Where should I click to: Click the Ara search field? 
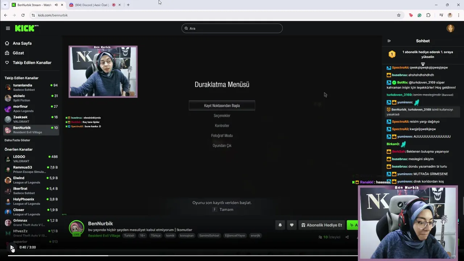pyautogui.click(x=232, y=28)
